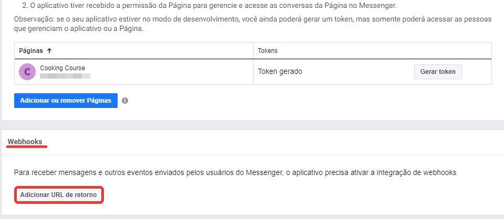Click the info icon beside Adicionar ou remover Páginas
Viewport: 504px width, 219px height.
tap(125, 101)
